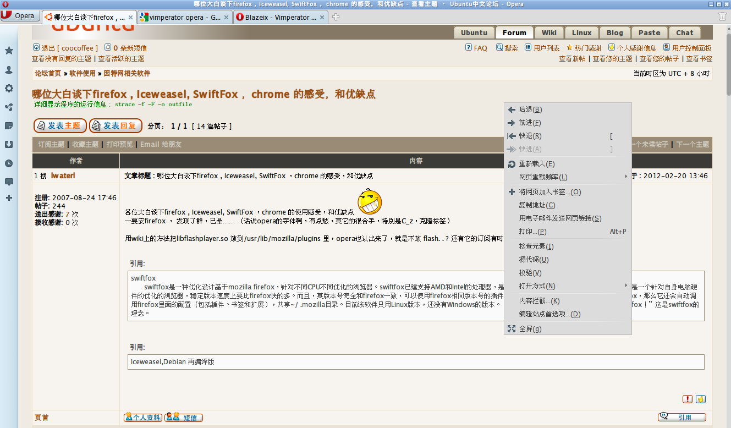Click the star icon beside 热门感谢
Image resolution: width=731 pixels, height=428 pixels.
569,47
